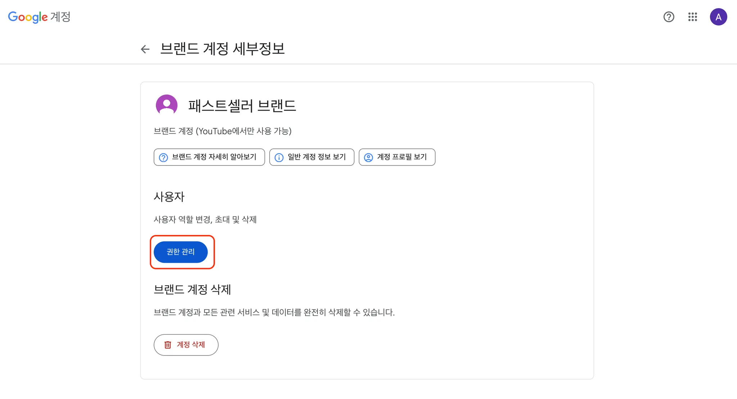Click the 계정 text beside Google logo
This screenshot has width=737, height=399.
[x=60, y=17]
